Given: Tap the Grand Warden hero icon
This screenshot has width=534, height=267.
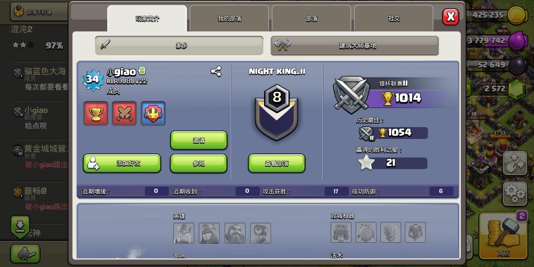Looking at the screenshot, I should 235,233.
